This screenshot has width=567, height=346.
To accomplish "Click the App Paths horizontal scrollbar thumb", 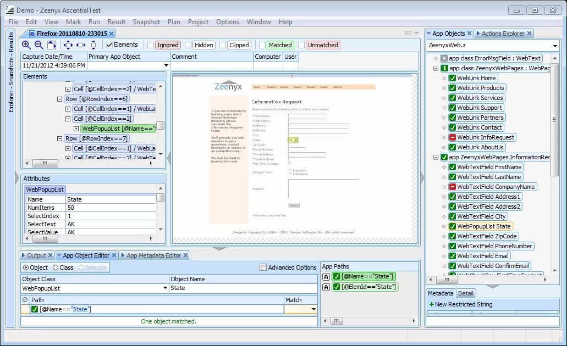I will tap(336, 321).
